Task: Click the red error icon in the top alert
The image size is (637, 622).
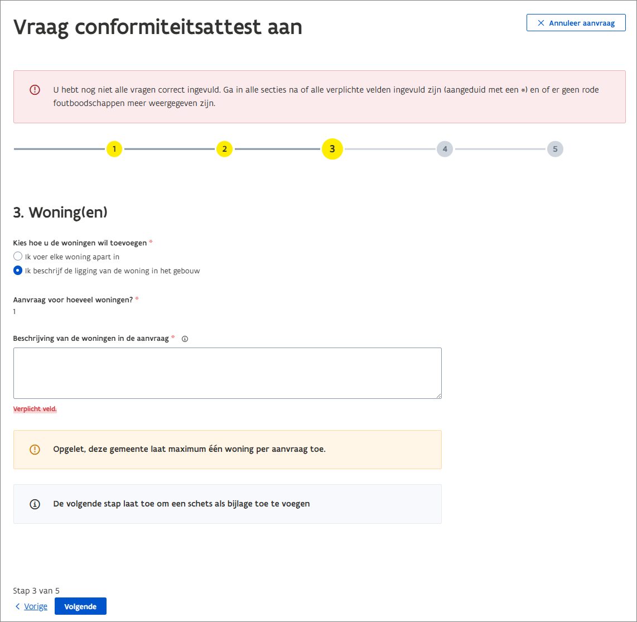Action: click(x=35, y=90)
